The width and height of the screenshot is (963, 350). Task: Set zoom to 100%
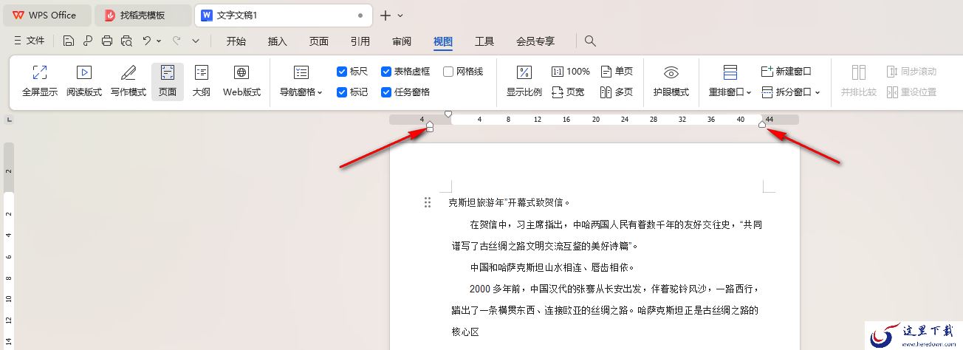(x=571, y=72)
